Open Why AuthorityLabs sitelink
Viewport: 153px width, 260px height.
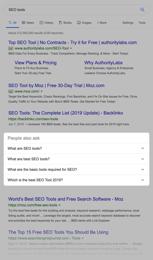coord(103,63)
